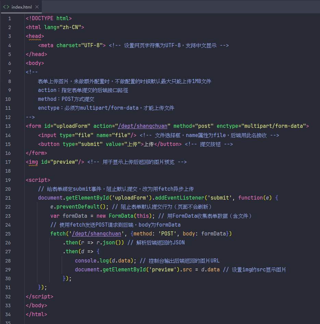Click the opening '<head>' tag on line 3
Image resolution: width=320 pixels, height=324 pixels.
(x=35, y=36)
